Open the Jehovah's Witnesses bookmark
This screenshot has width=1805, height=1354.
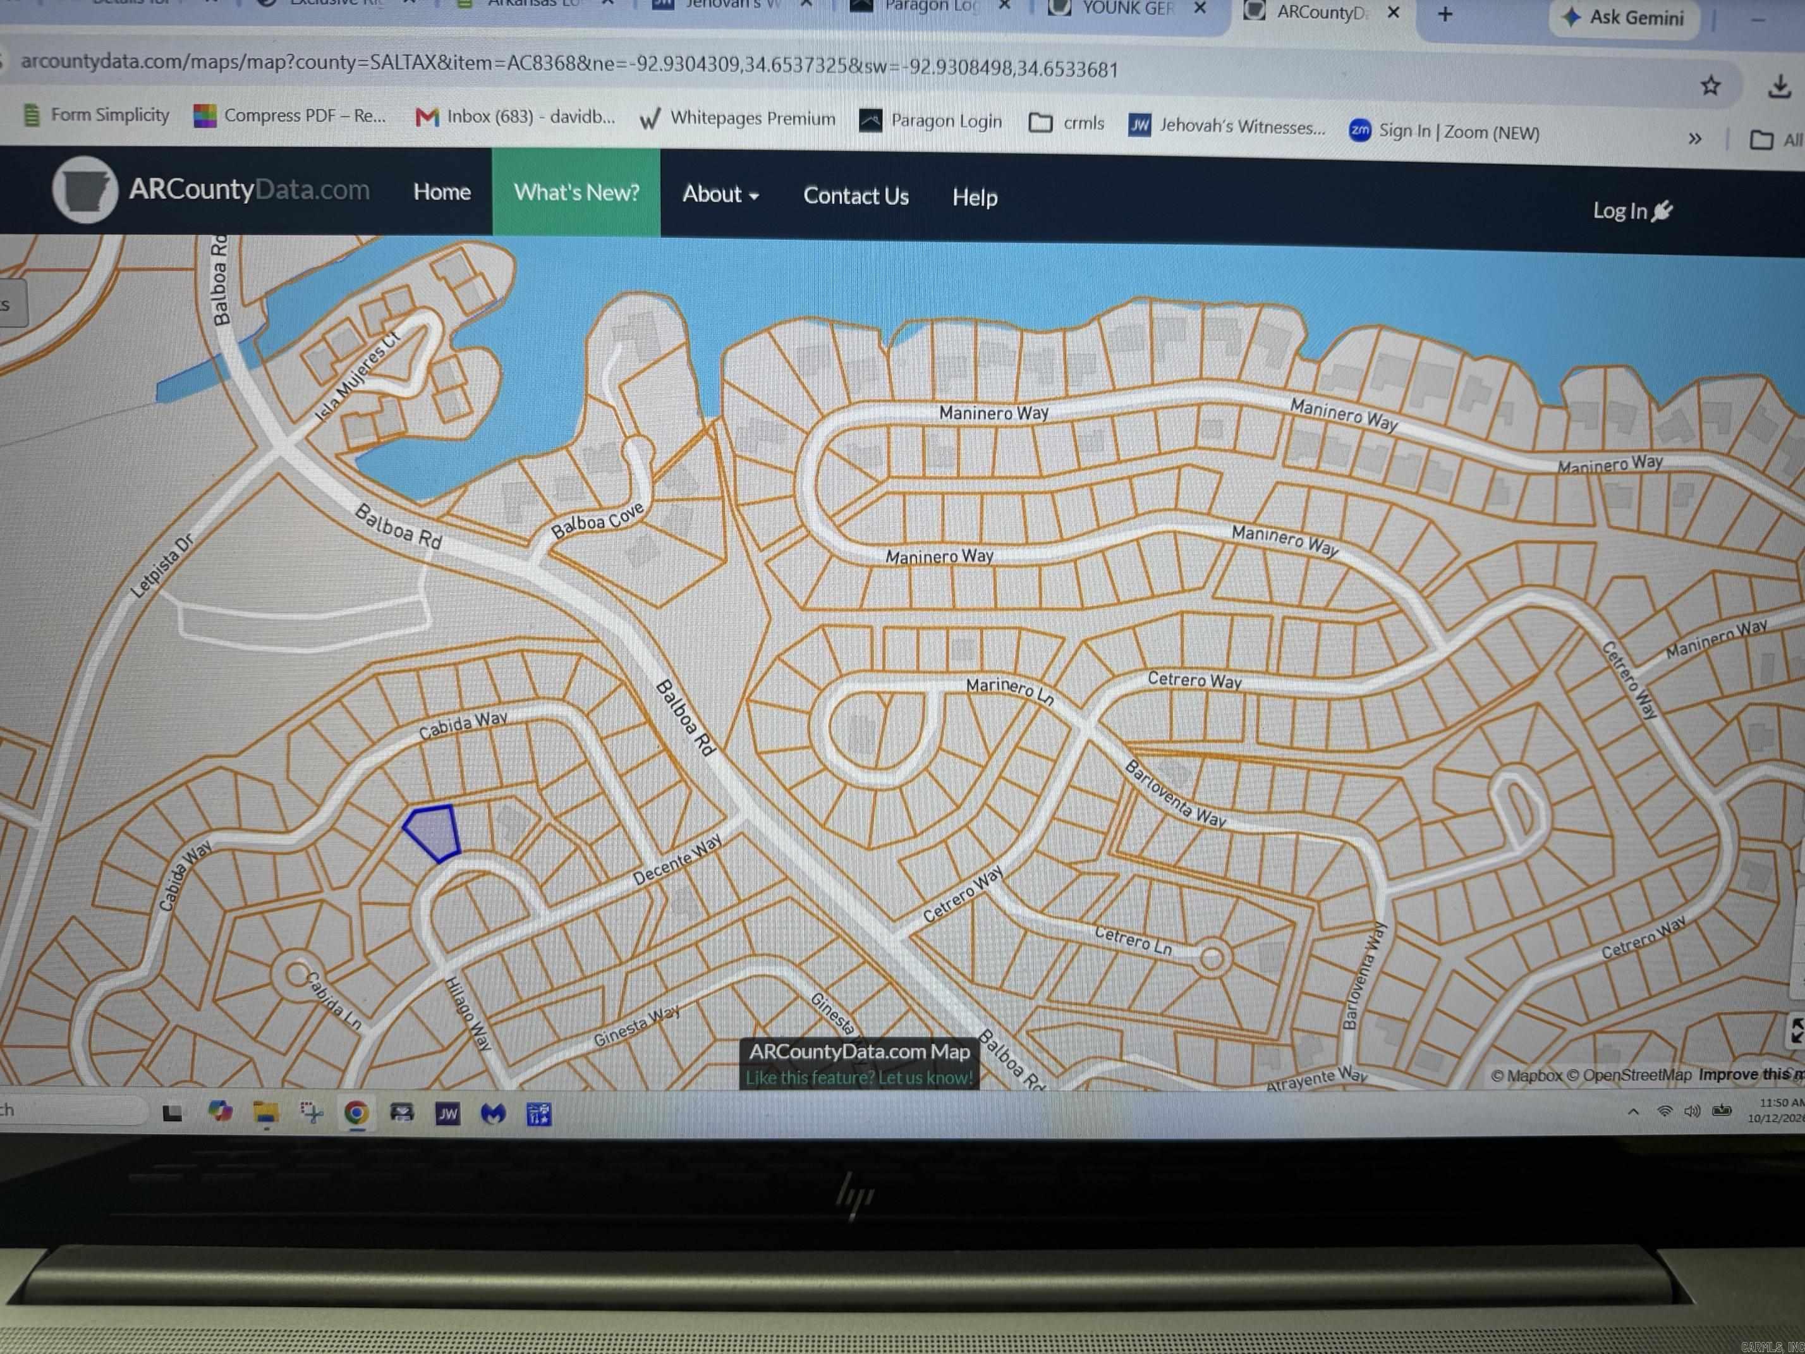(x=1227, y=126)
